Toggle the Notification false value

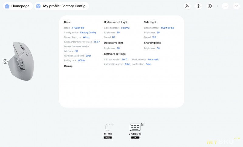point(148,64)
